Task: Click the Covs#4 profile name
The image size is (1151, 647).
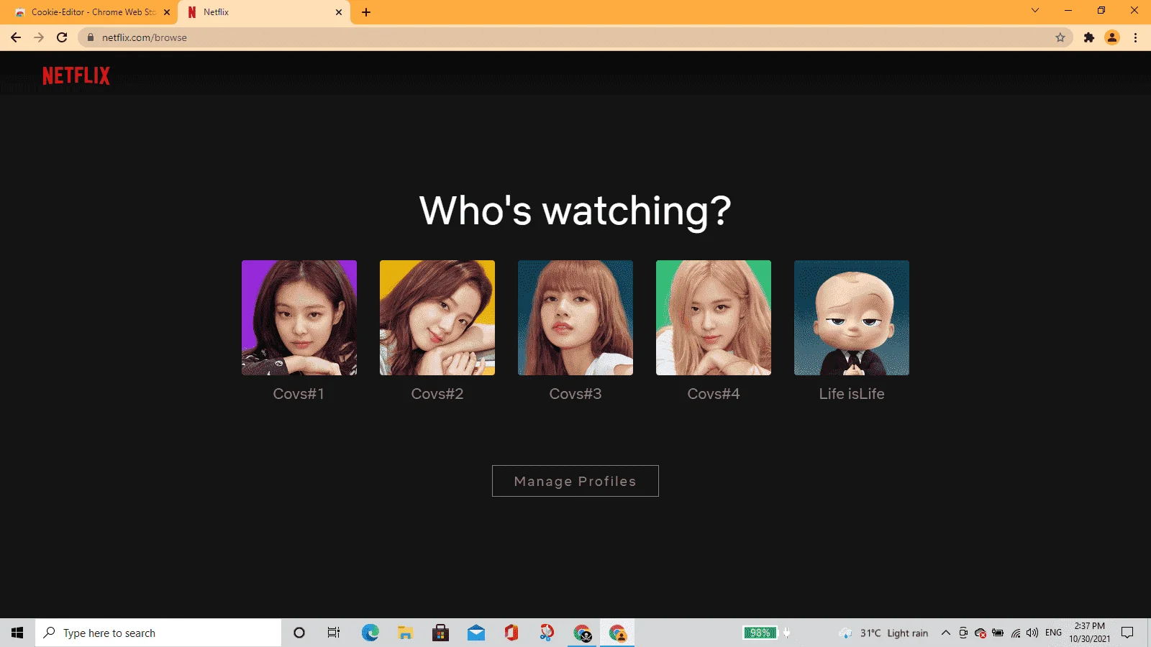Action: [x=714, y=394]
